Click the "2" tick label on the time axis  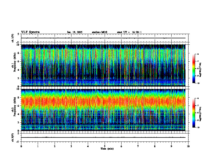(x=55, y=146)
